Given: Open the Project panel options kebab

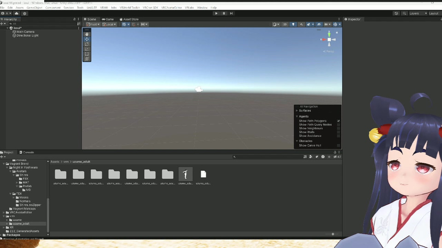Looking at the screenshot, I should (x=339, y=152).
